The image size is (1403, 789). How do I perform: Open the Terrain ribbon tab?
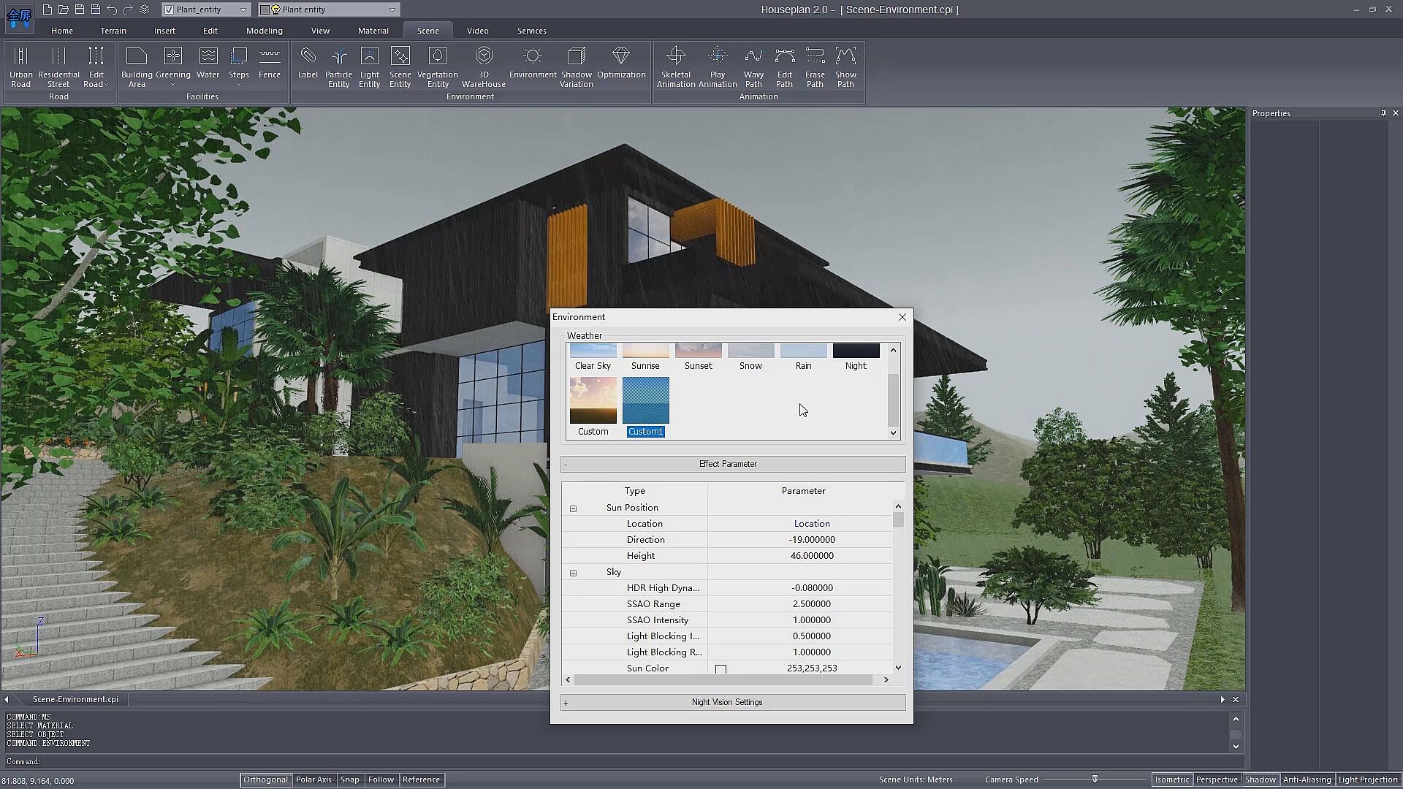point(113,31)
